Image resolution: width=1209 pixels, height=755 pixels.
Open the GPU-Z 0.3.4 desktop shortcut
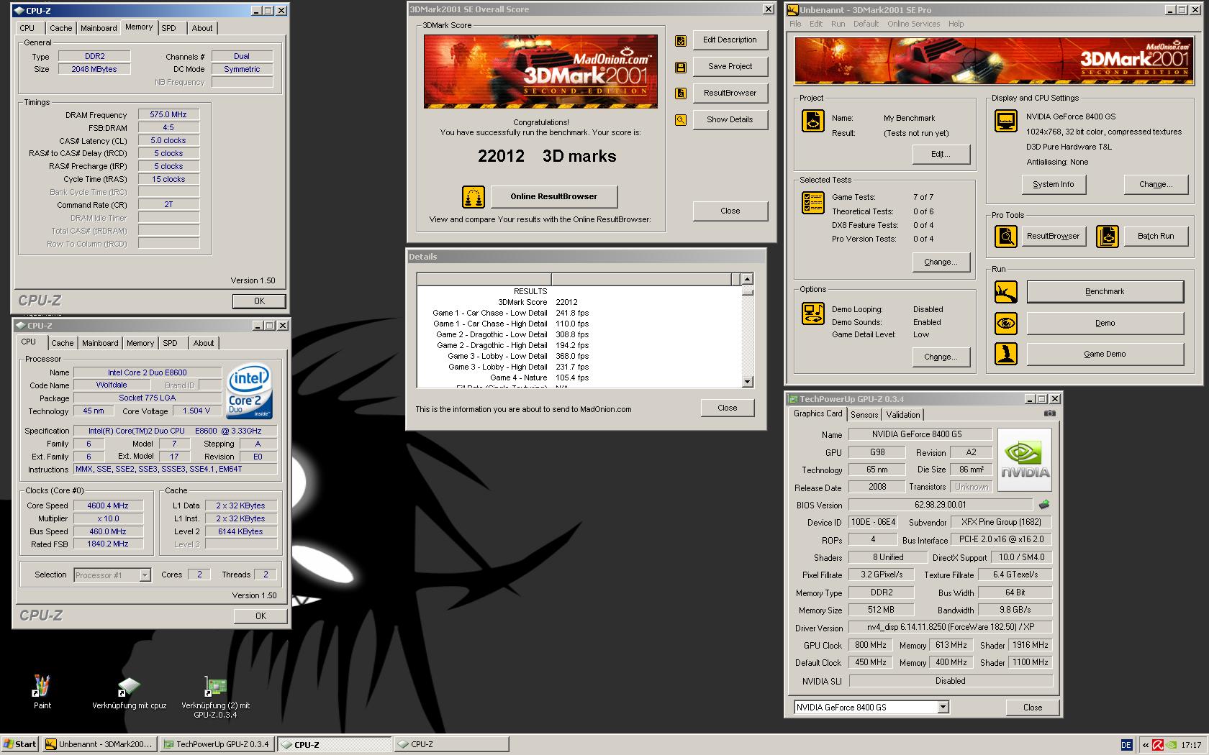pos(215,697)
